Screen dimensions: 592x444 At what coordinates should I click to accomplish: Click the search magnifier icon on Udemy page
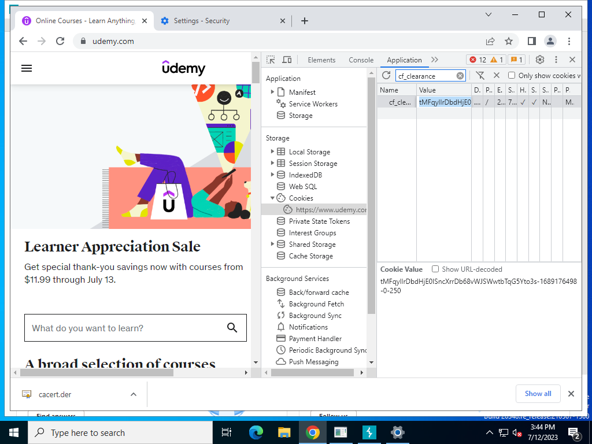(232, 328)
